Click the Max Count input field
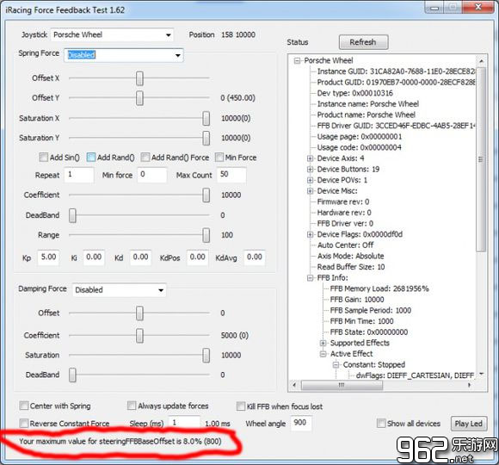This screenshot has width=499, height=465. (231, 175)
